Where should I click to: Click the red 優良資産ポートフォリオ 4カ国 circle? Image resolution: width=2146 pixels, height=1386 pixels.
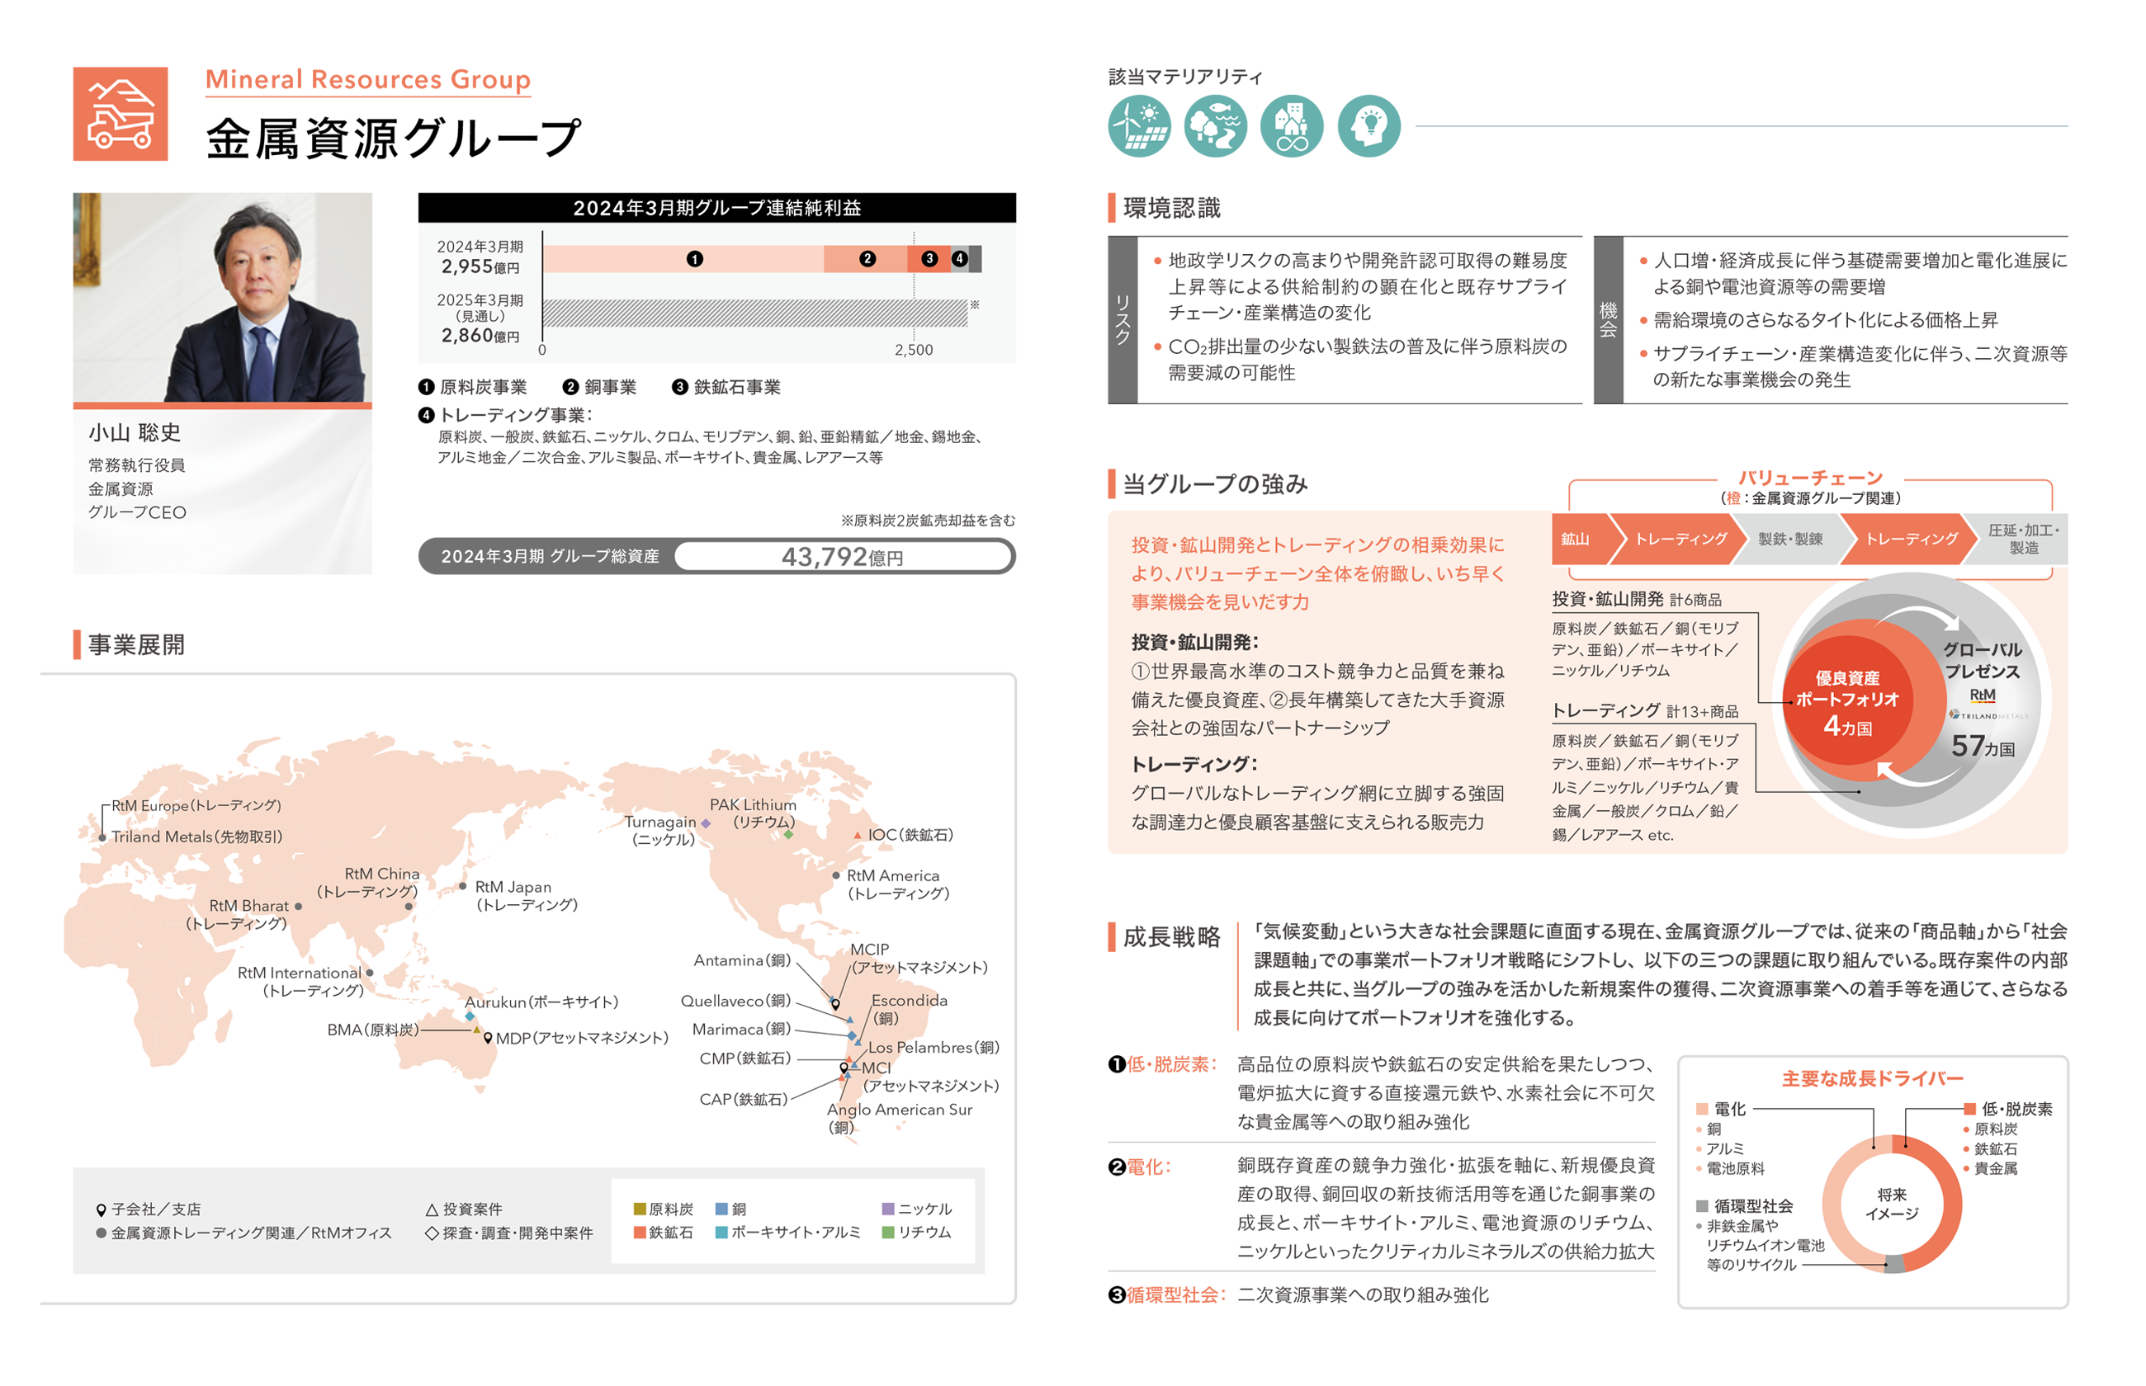1846,701
